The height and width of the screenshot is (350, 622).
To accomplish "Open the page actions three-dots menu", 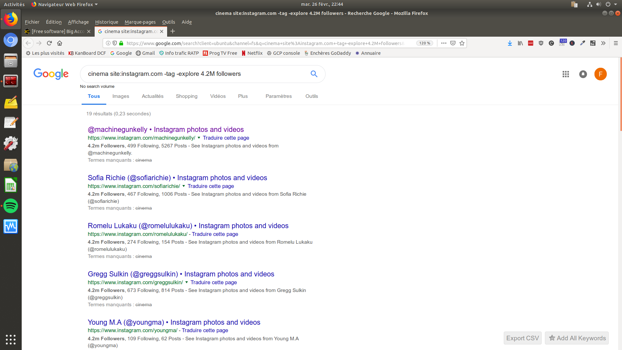I will [x=444, y=43].
